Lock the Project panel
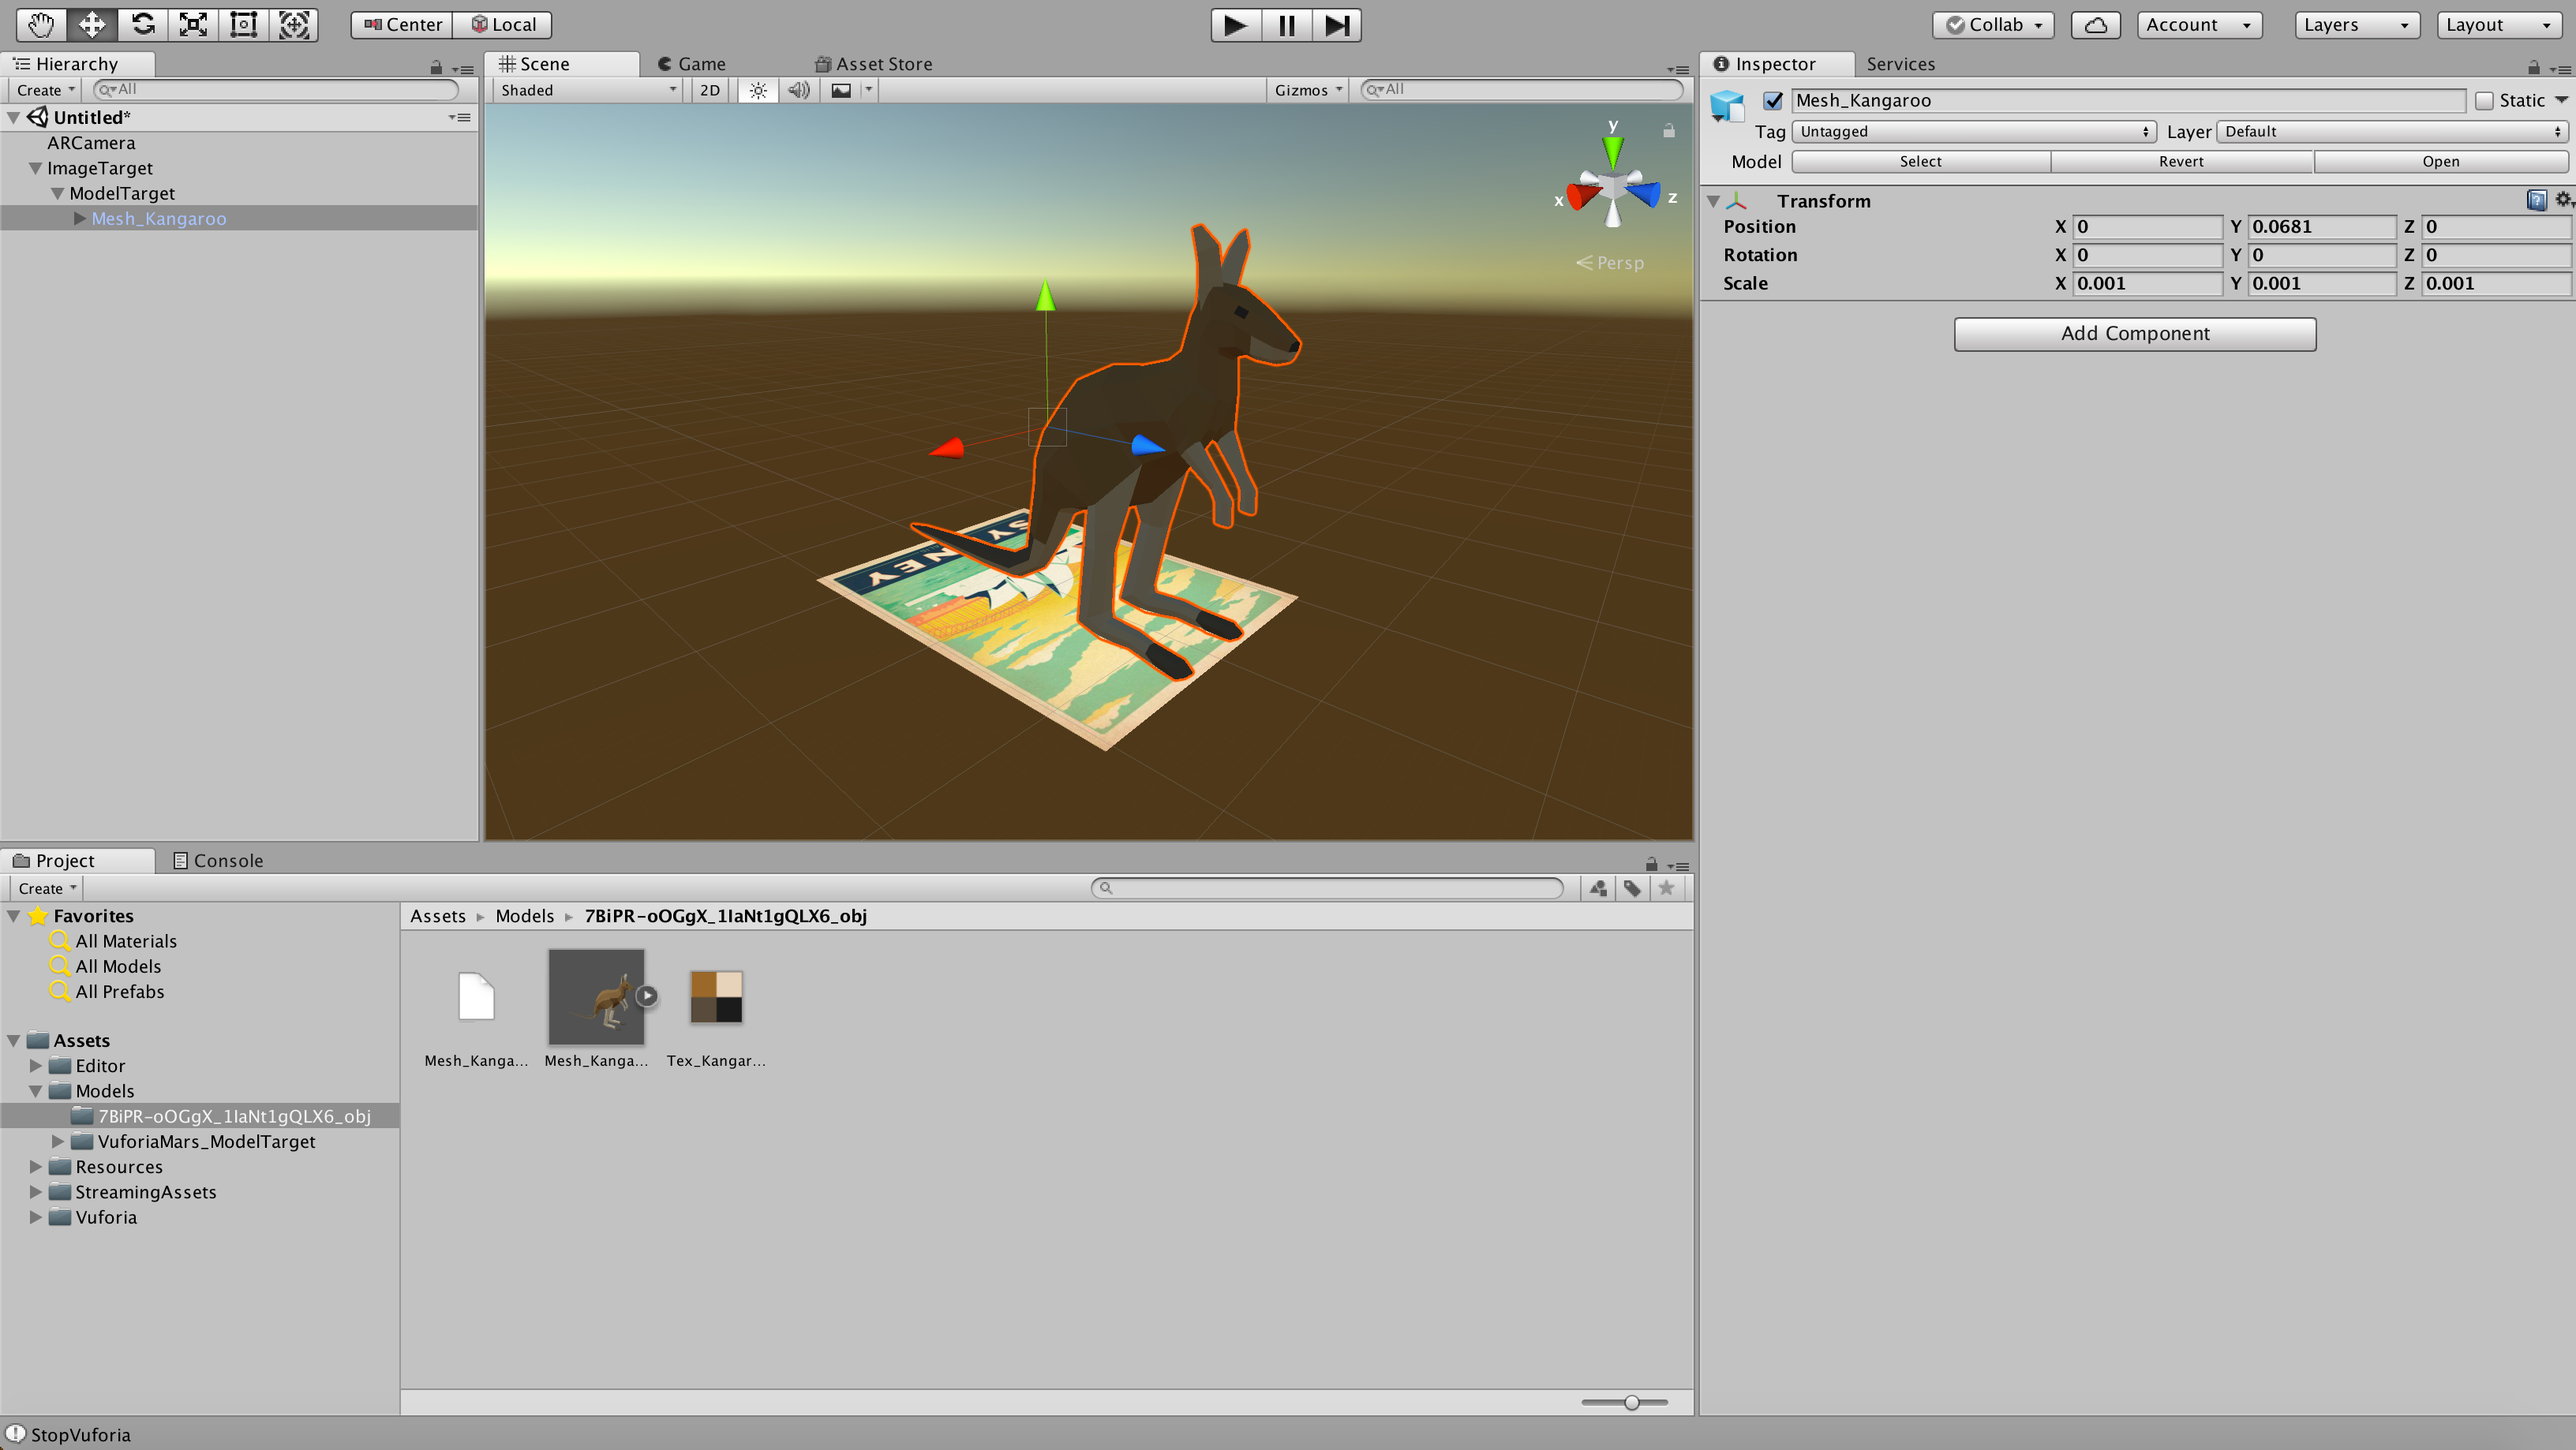This screenshot has height=1450, width=2576. tap(1652, 863)
